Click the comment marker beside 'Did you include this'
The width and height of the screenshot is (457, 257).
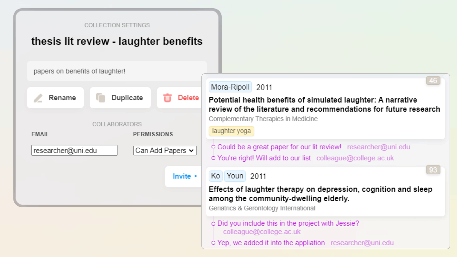[213, 224]
